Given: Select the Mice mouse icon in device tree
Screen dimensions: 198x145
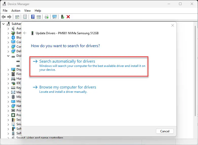Looking at the screenshot, I should point(13,97).
